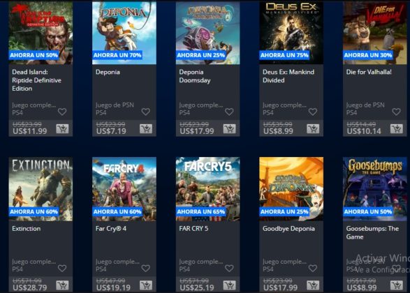Open the Goosebumps: The Game title link
The image size is (410, 293).
(x=372, y=232)
